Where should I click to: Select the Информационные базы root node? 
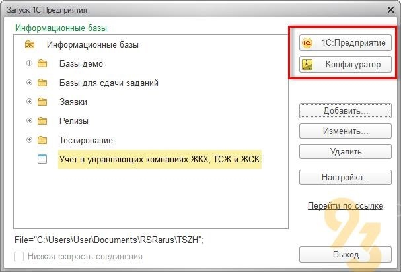(x=92, y=44)
